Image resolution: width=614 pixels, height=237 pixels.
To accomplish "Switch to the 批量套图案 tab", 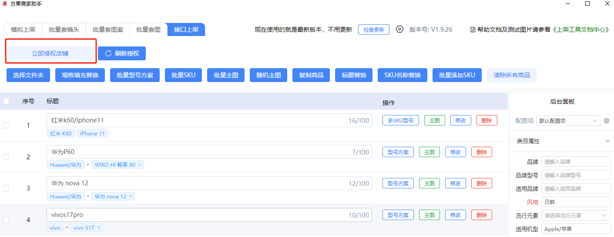I will click(x=108, y=30).
